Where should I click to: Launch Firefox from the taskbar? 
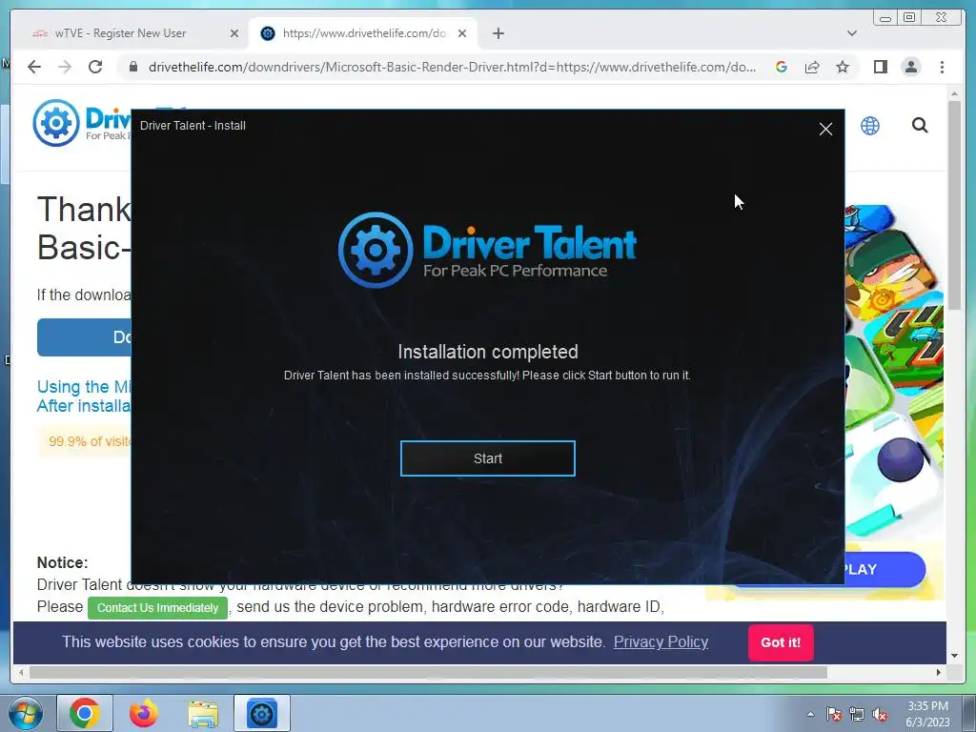(144, 713)
